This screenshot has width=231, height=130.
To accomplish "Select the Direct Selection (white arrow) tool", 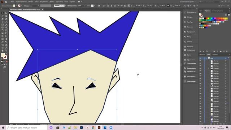I will 6,13.
